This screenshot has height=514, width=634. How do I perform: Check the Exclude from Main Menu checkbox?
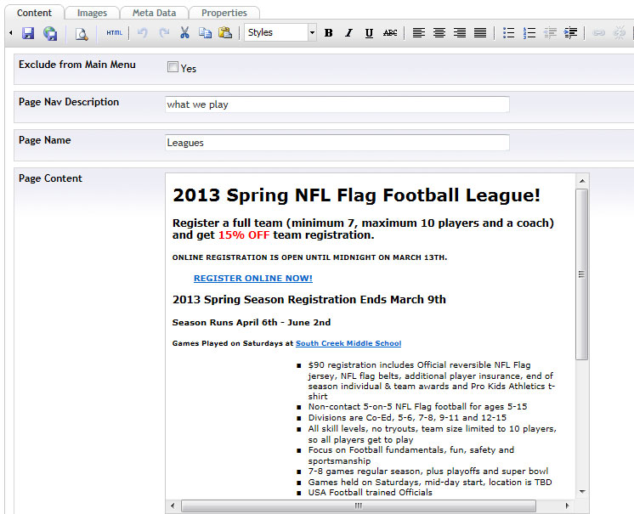[x=173, y=67]
